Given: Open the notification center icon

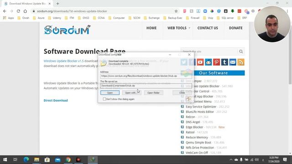Looking at the screenshot, I should [285, 159].
